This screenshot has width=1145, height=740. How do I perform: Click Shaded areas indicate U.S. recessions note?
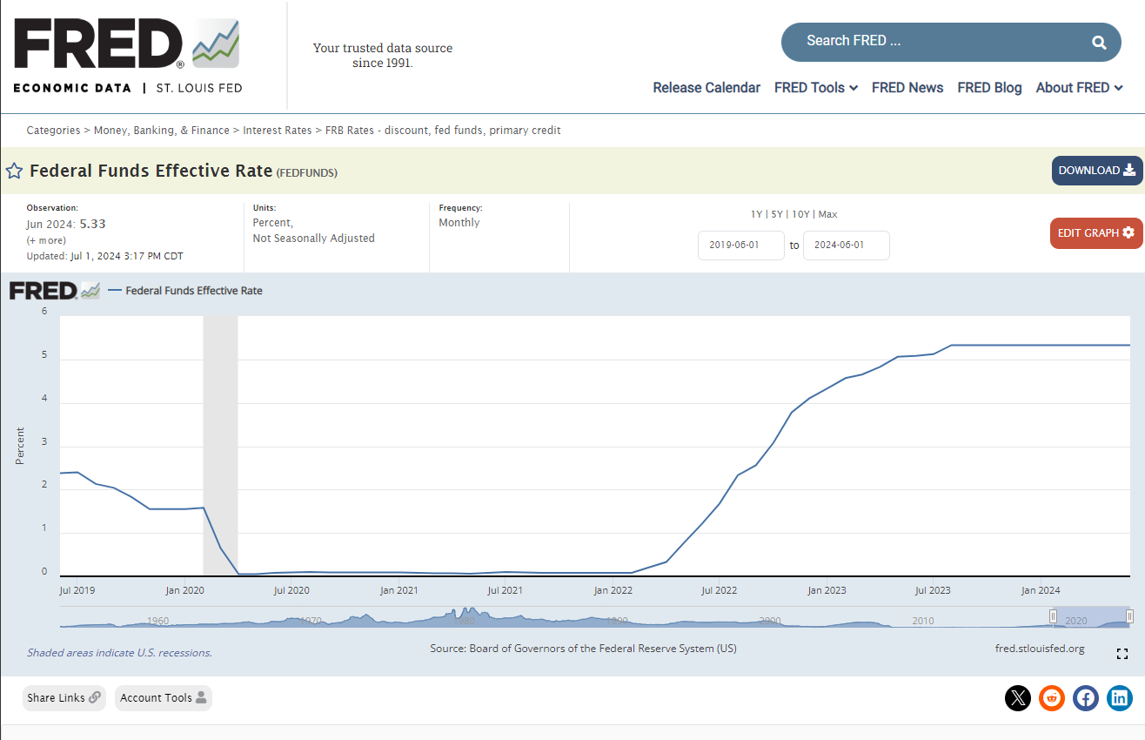119,653
